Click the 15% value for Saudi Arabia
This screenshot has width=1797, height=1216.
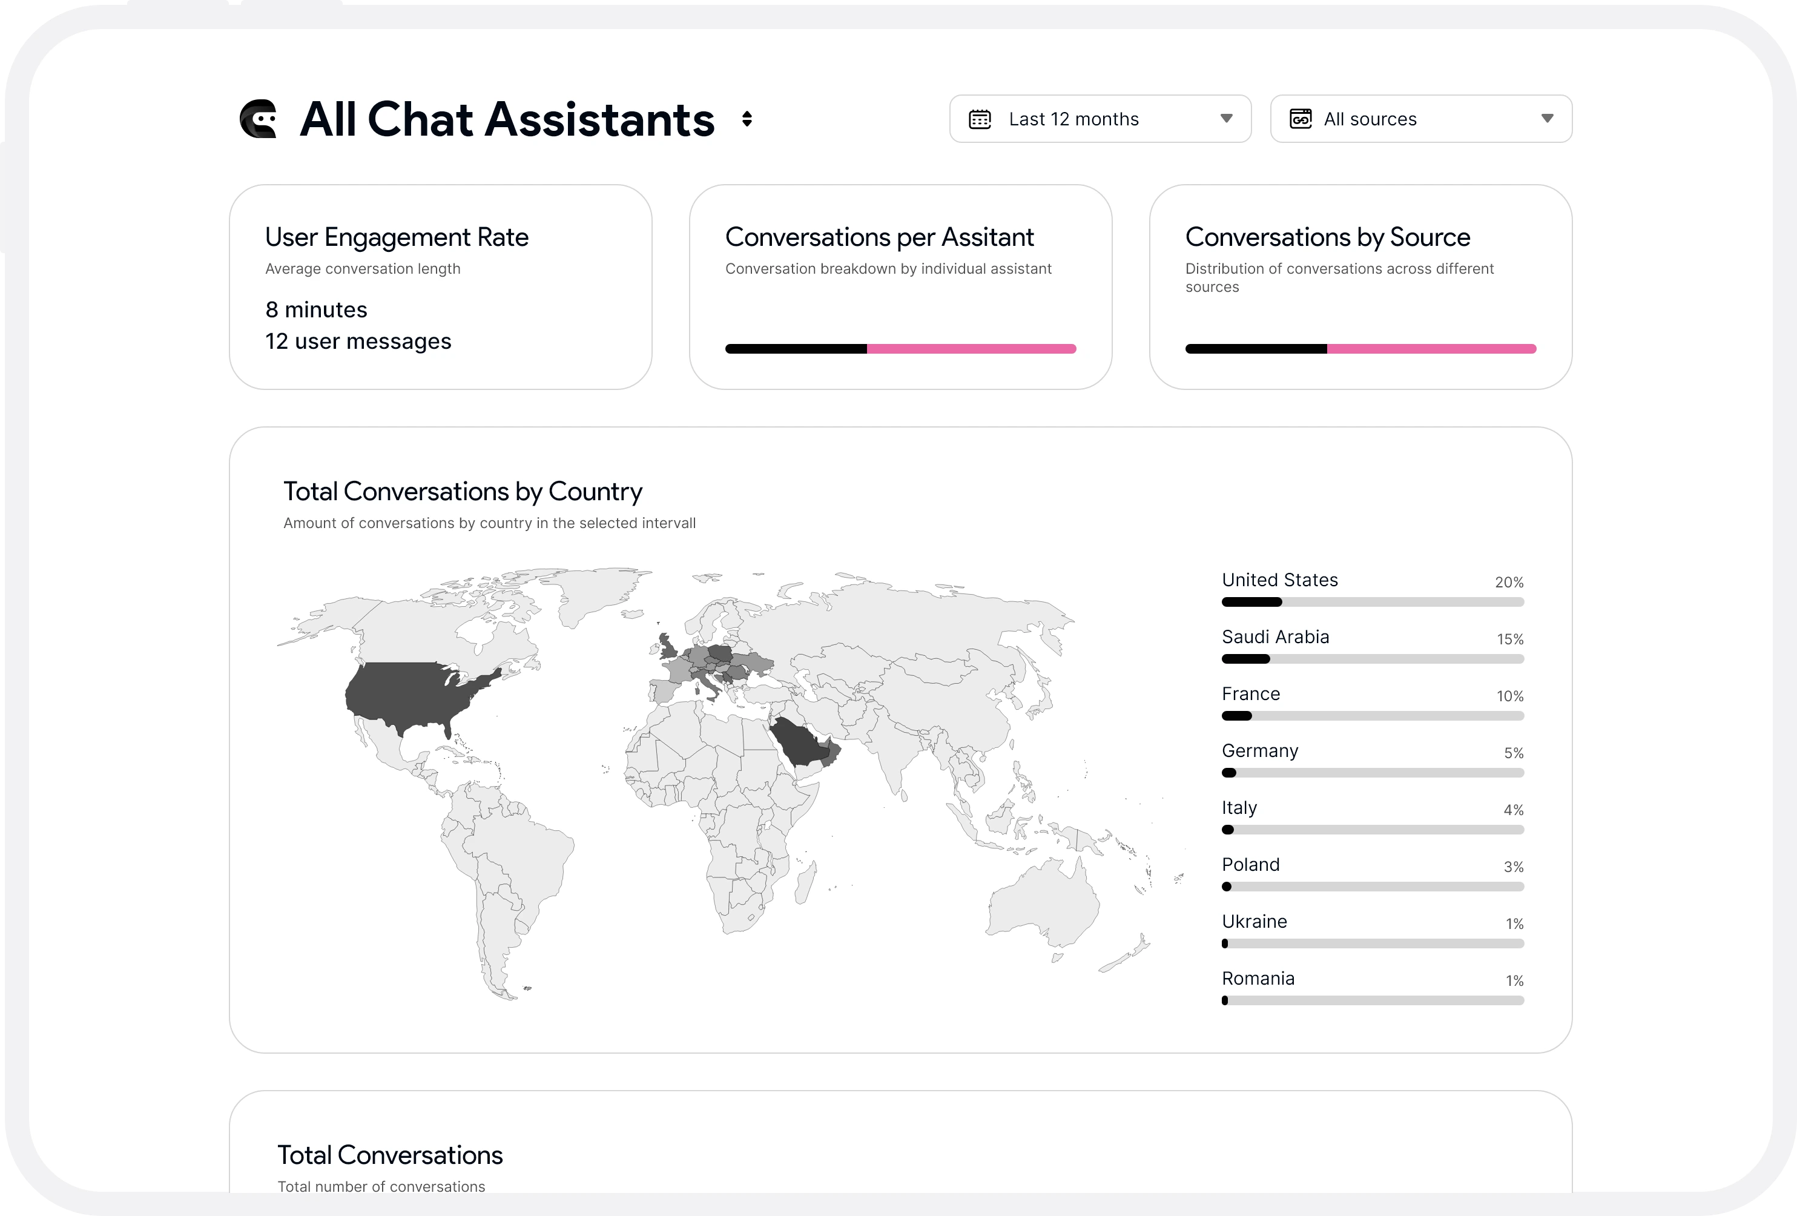tap(1510, 639)
